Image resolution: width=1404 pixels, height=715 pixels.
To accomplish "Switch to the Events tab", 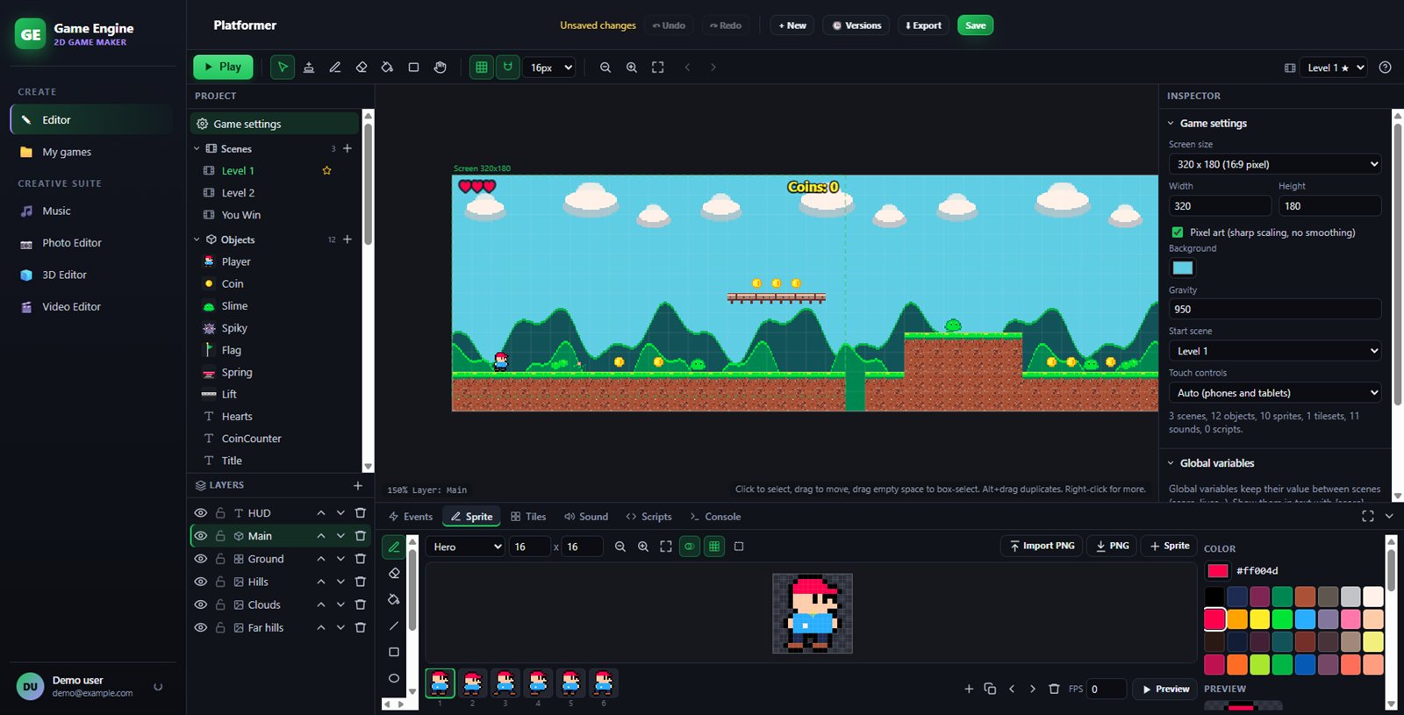I will point(411,517).
